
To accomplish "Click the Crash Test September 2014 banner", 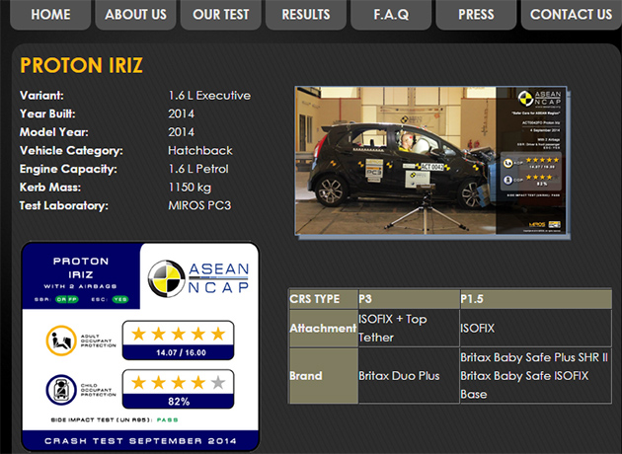I will tap(139, 440).
